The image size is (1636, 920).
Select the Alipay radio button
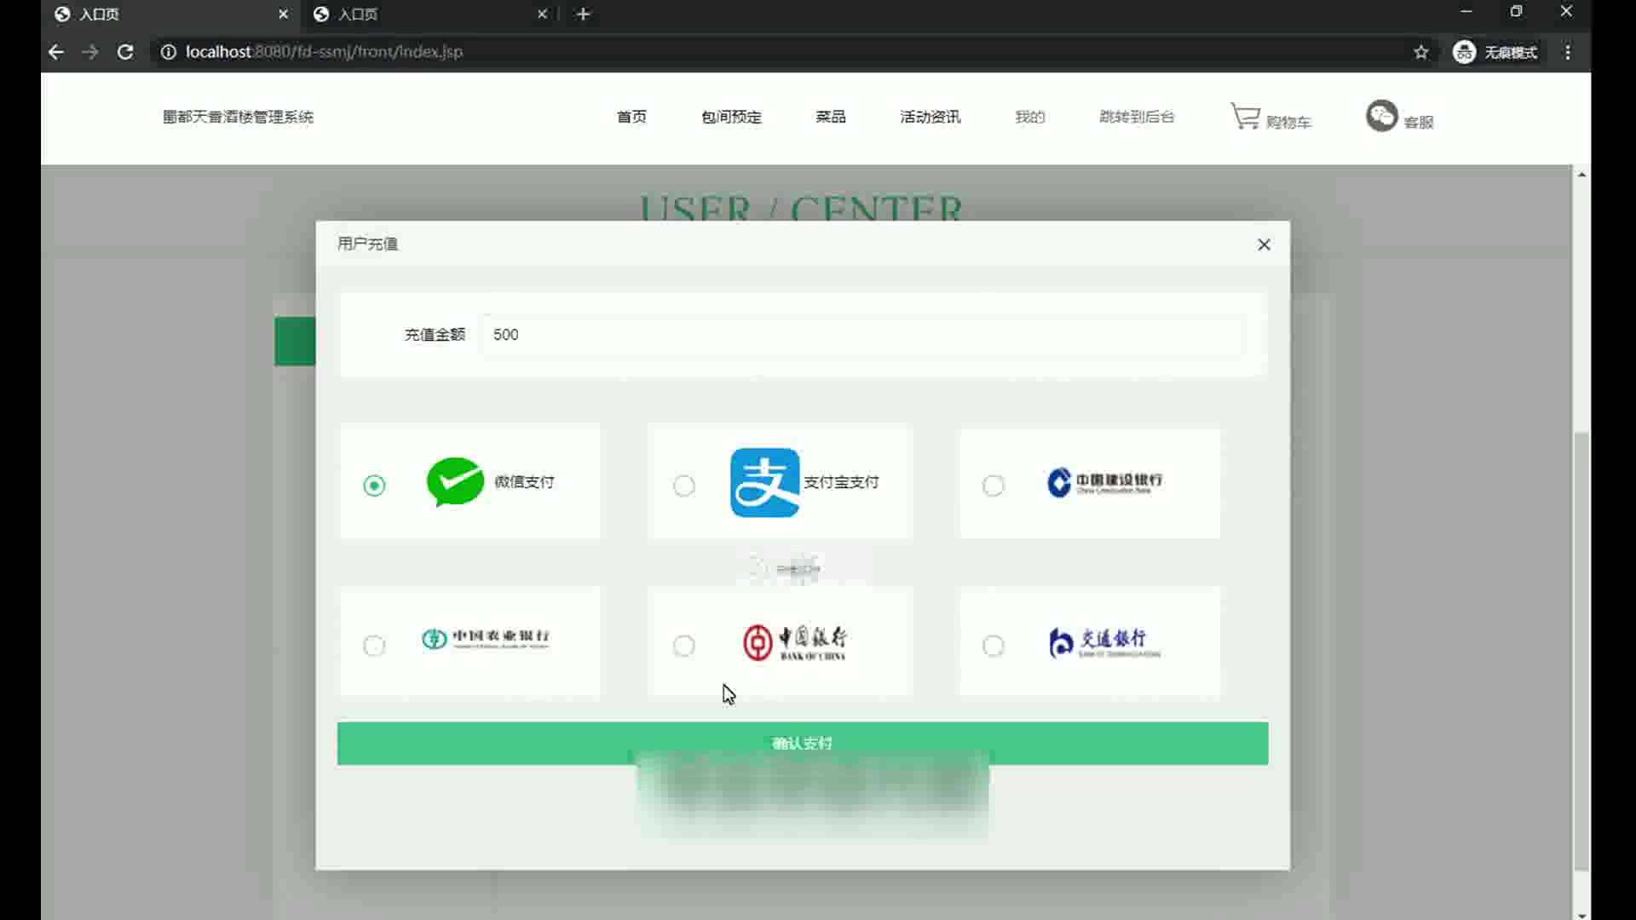tap(683, 486)
